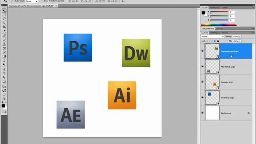Select the Type tool
This screenshot has width=256, height=144.
[4, 74]
